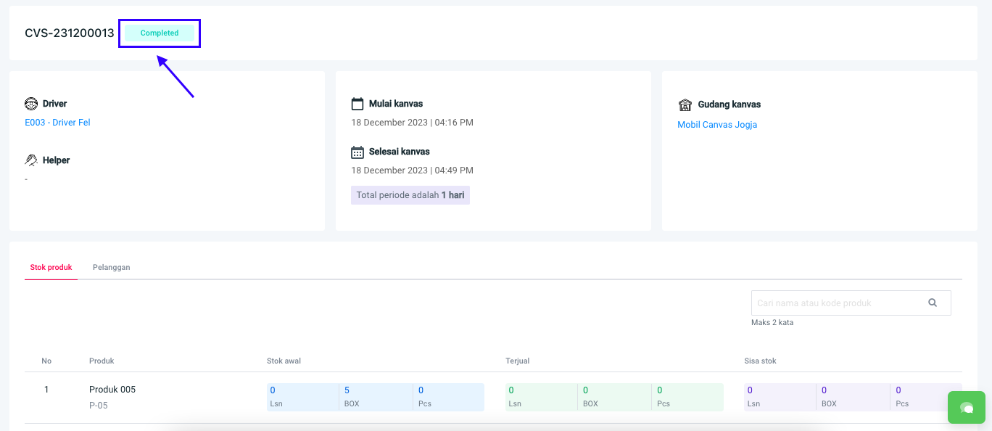Click the Terjual BOX quantity cell

pos(613,397)
